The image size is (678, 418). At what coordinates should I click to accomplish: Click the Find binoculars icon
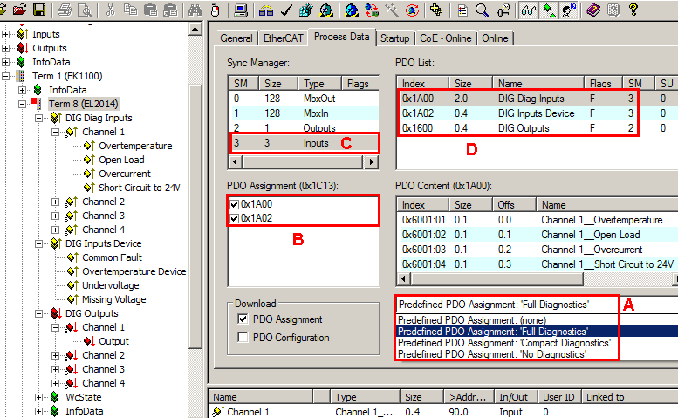(195, 10)
